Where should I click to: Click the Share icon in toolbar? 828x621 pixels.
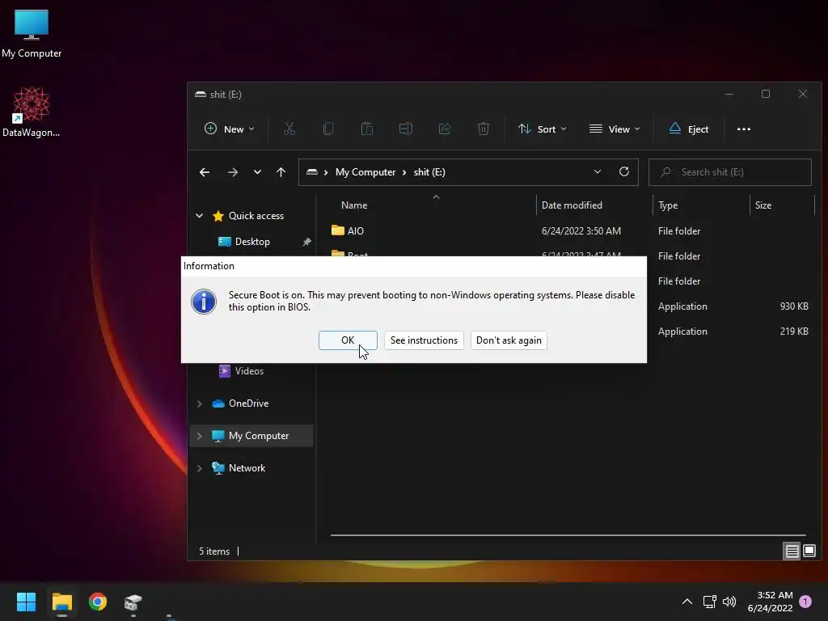click(445, 129)
